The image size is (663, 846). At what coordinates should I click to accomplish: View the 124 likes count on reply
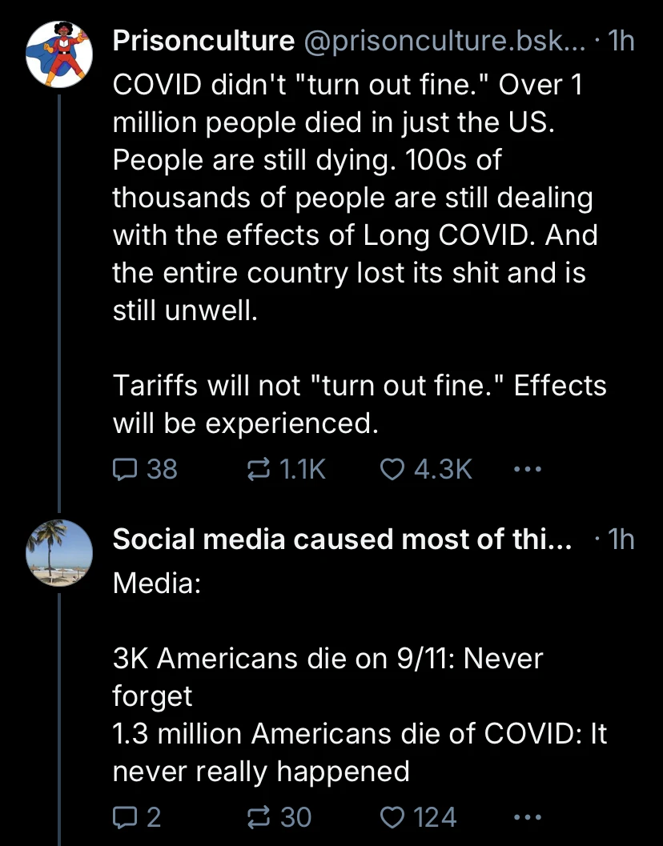436,816
